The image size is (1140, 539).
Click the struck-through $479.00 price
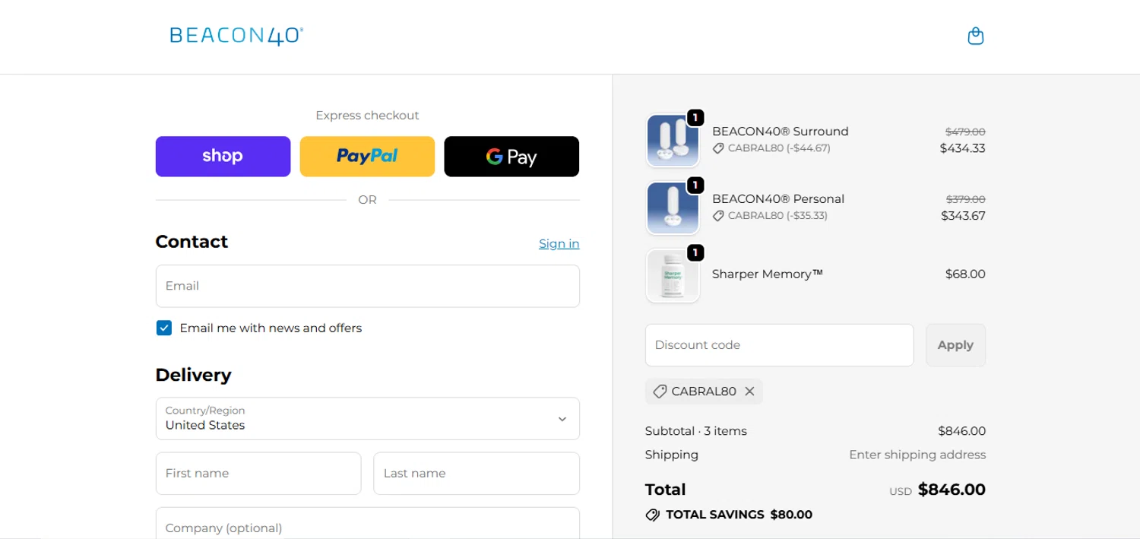pos(965,132)
